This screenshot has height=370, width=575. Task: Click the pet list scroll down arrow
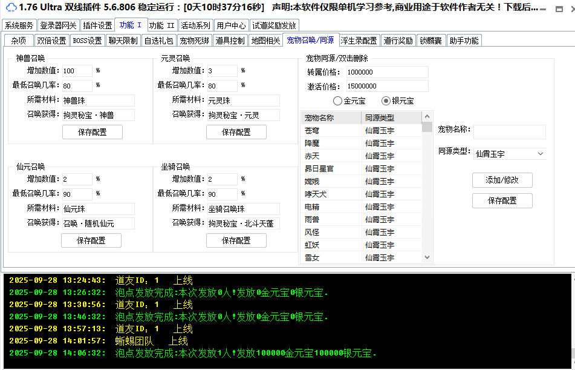coord(427,258)
